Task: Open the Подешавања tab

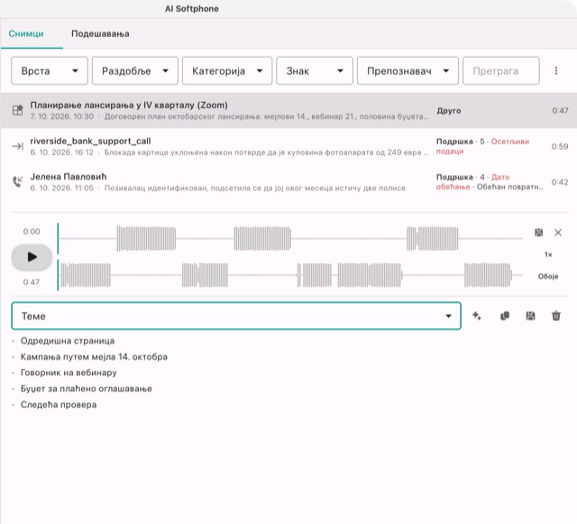Action: tap(100, 34)
